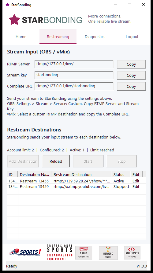Close the StarBonding window
Image resolution: width=153 pixels, height=273 pixels.
pos(144,5)
